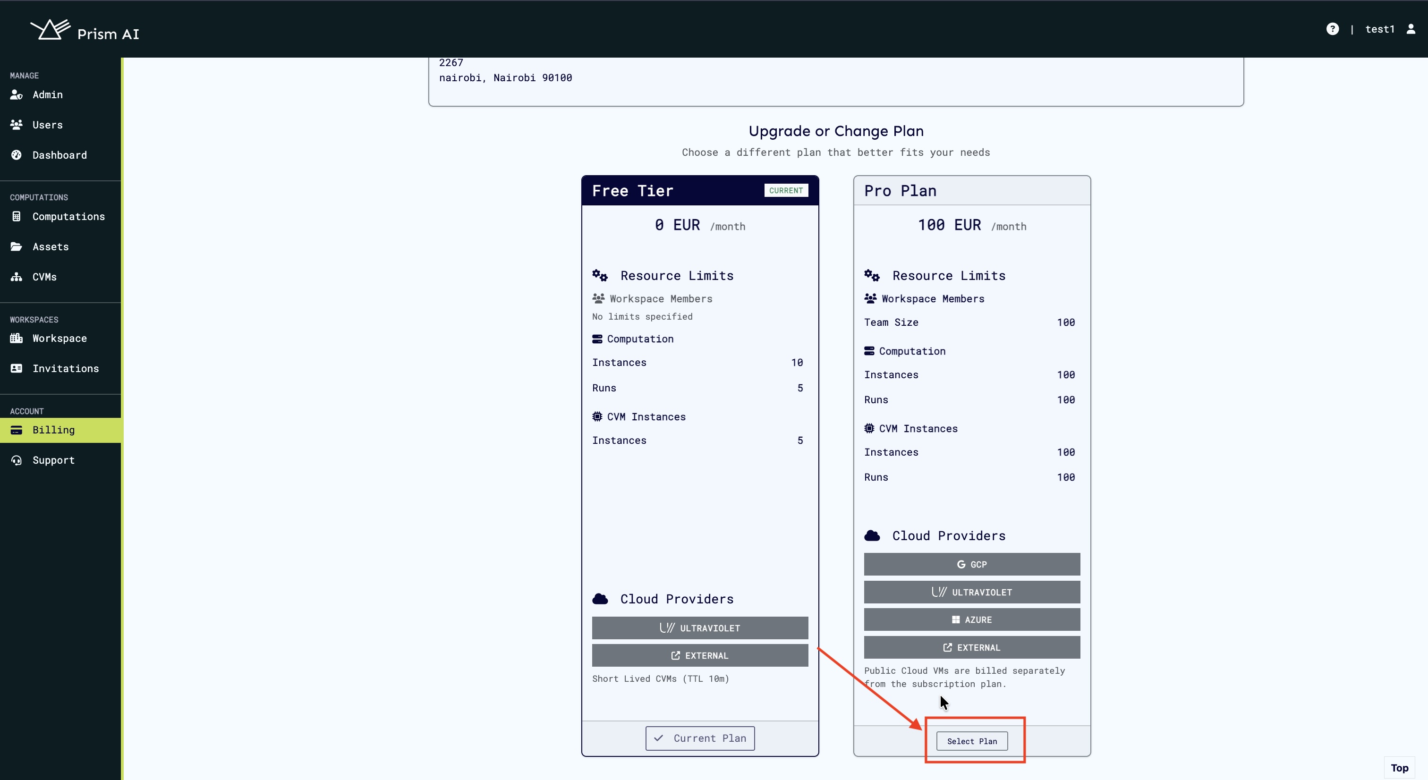This screenshot has height=780, width=1428.
Task: Click the Top button to scroll up
Action: 1399,768
